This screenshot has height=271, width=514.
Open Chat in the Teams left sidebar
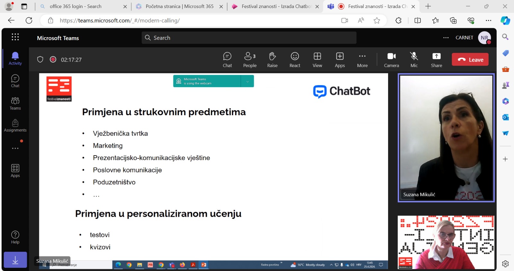click(15, 81)
